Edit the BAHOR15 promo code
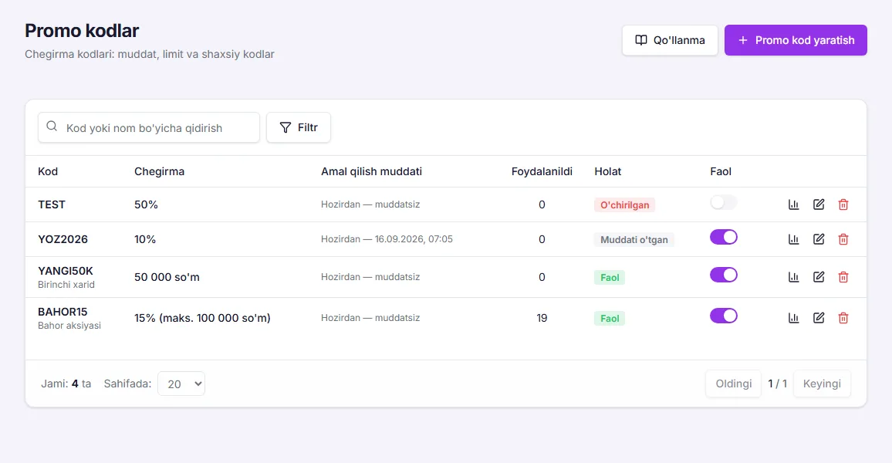 tap(819, 318)
